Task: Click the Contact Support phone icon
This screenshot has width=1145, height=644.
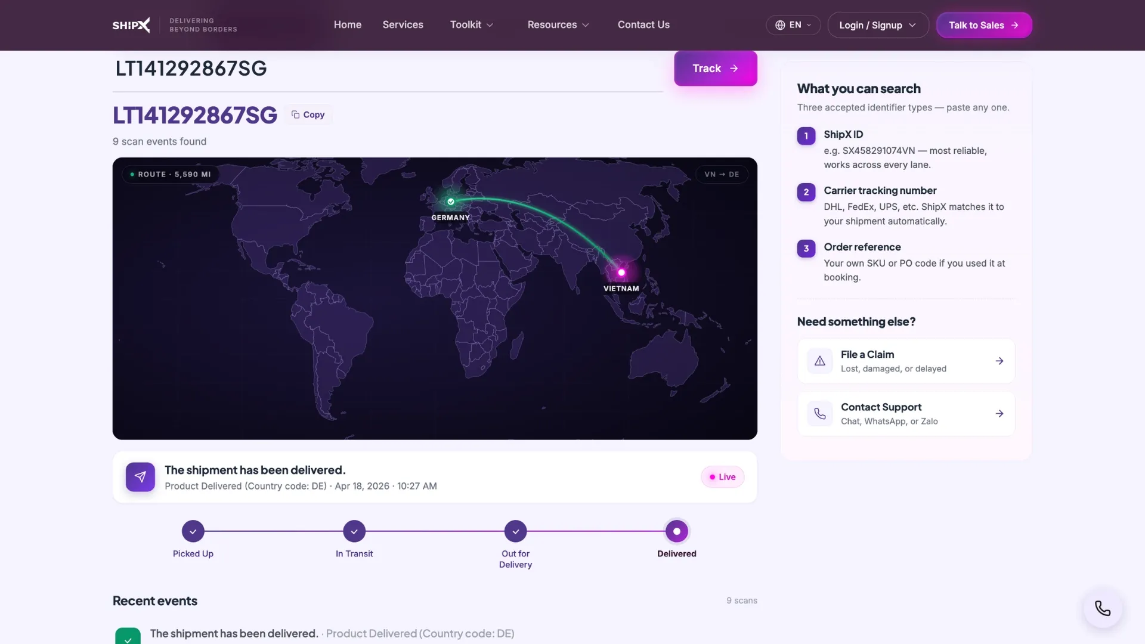Action: (x=820, y=413)
